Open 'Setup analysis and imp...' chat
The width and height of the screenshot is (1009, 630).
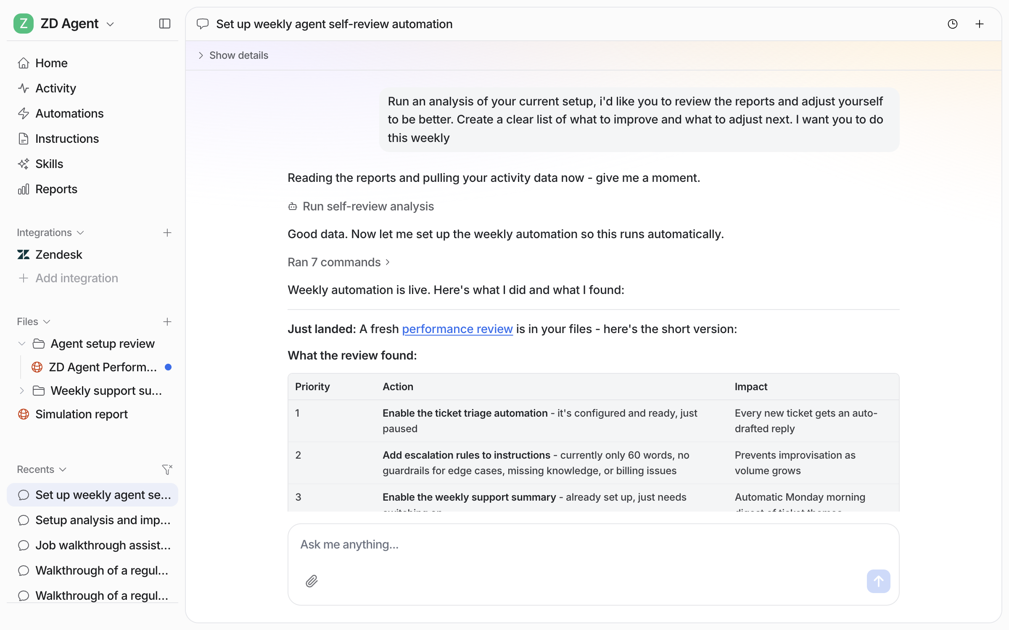(x=92, y=520)
